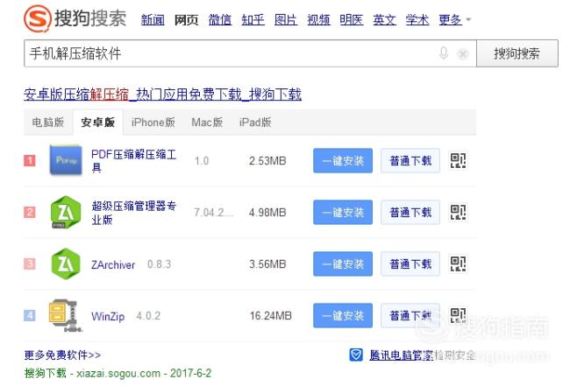The width and height of the screenshot is (570, 386).
Task: Click 普通下载 for 超级压缩管理器专业版
Action: pyautogui.click(x=410, y=212)
